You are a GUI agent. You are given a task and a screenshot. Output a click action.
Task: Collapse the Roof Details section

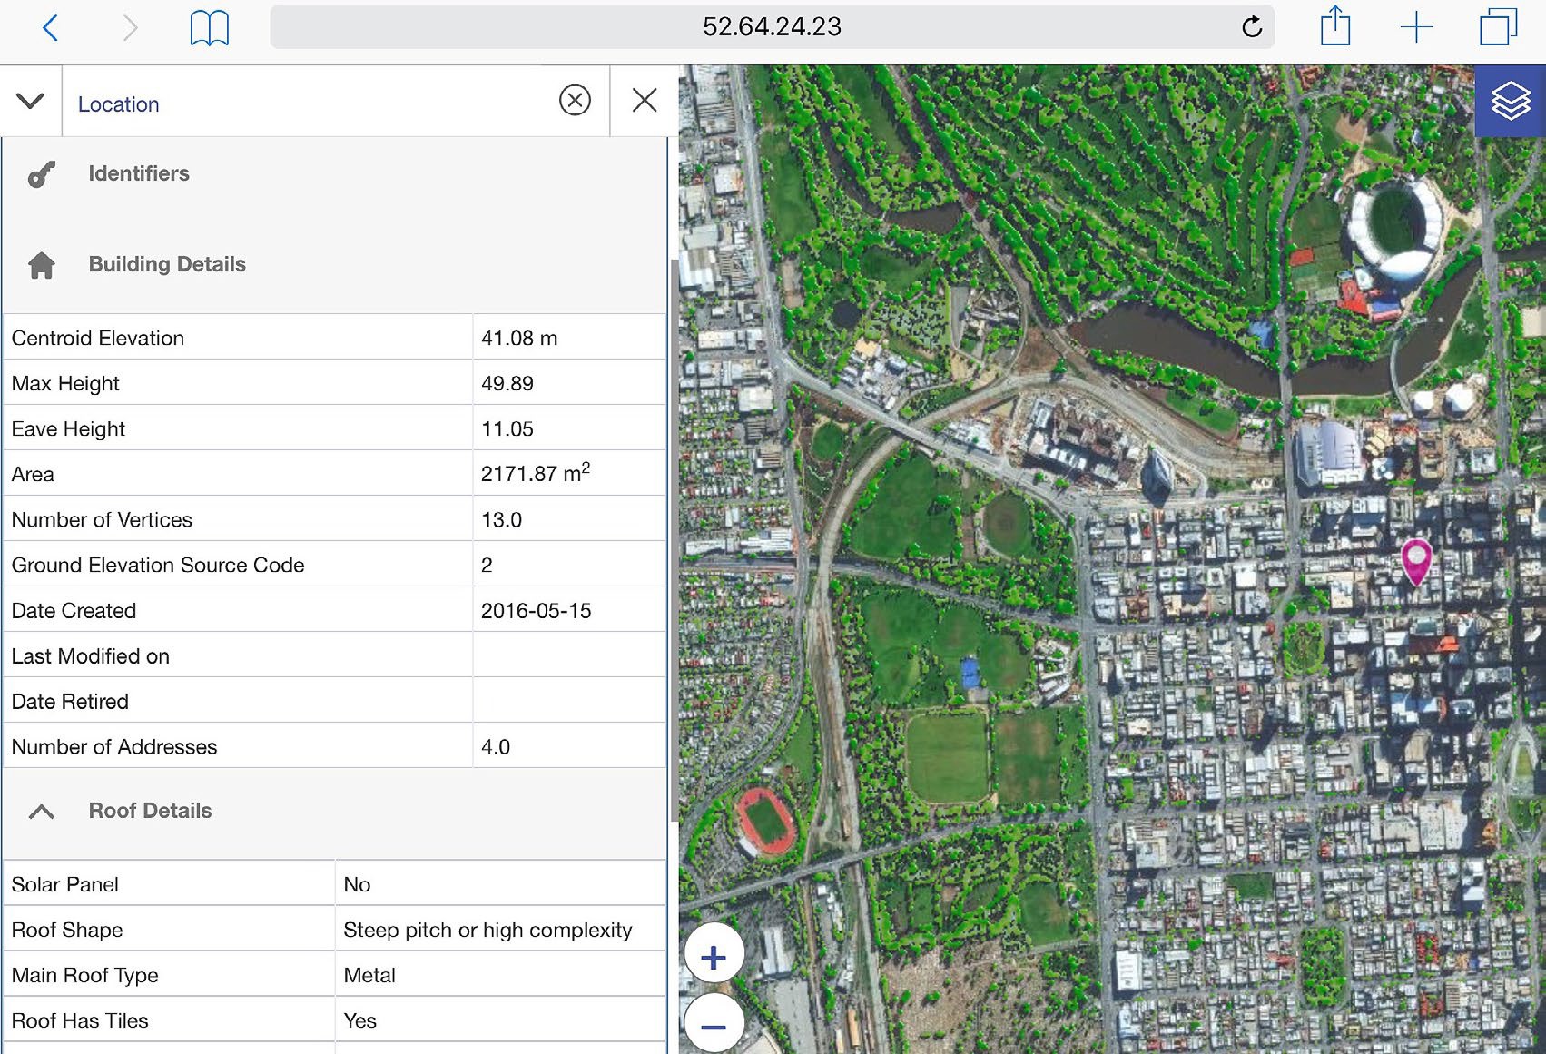[41, 811]
